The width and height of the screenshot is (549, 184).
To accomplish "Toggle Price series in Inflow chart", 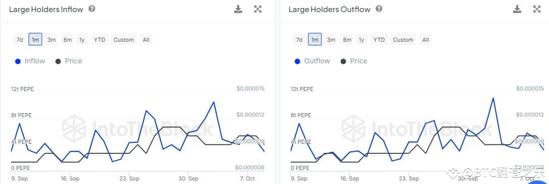I will (x=69, y=61).
